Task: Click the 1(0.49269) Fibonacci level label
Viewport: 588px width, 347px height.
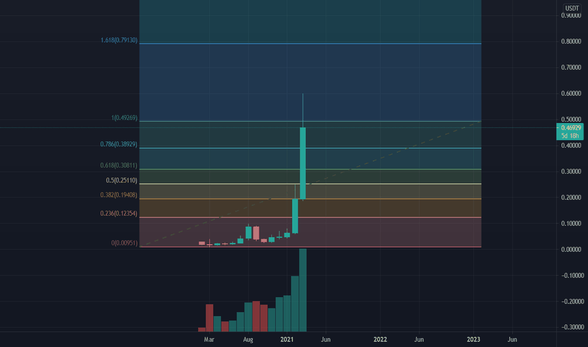Action: [x=124, y=118]
